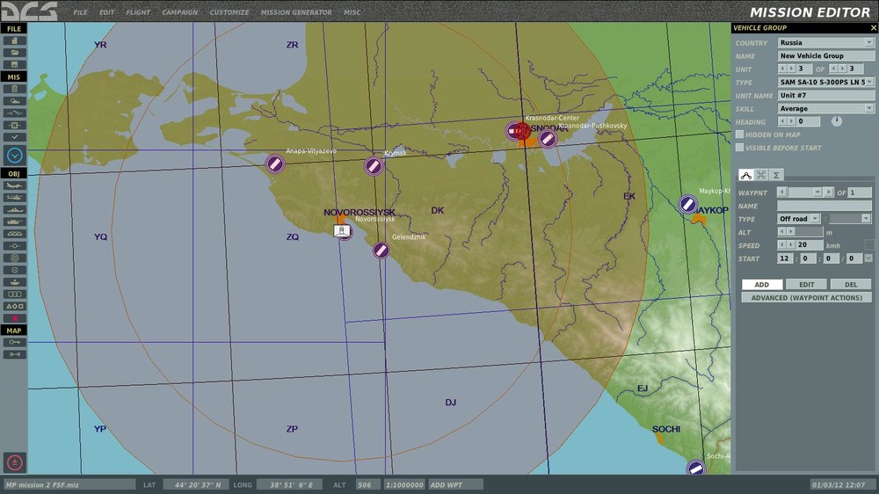This screenshot has height=494, width=879.
Task: Select the airplane group tool
Action: (x=15, y=185)
